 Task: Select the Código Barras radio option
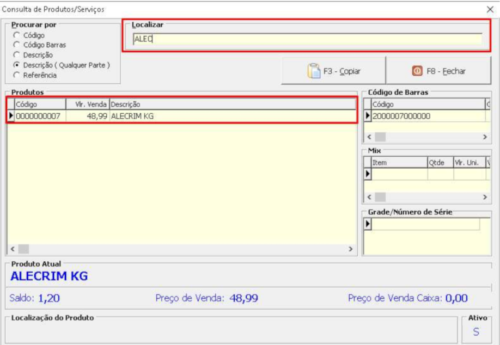tap(16, 45)
